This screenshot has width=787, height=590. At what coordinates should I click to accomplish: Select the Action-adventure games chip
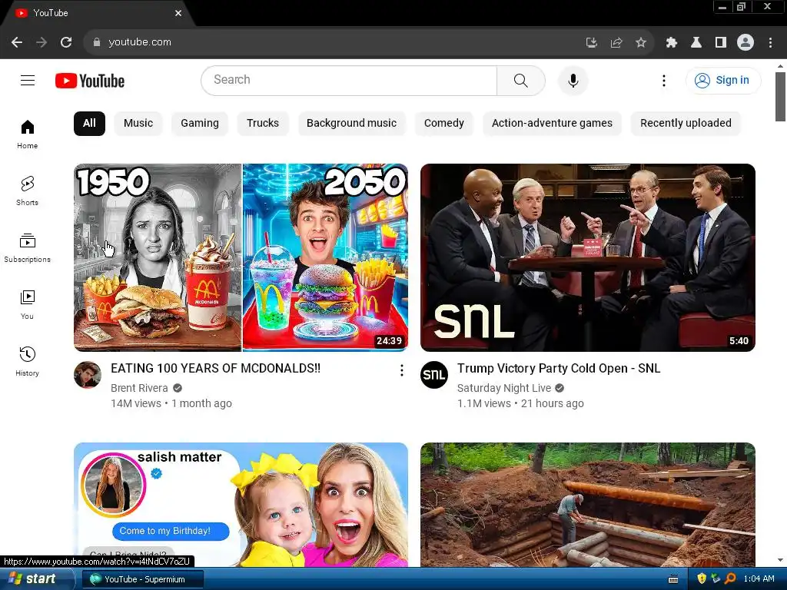tap(552, 124)
